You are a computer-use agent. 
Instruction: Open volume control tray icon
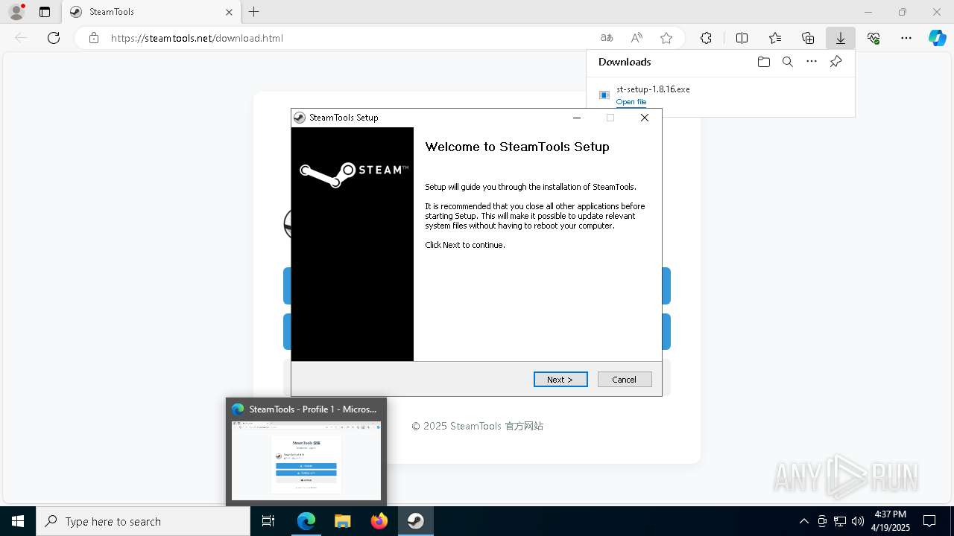click(858, 521)
